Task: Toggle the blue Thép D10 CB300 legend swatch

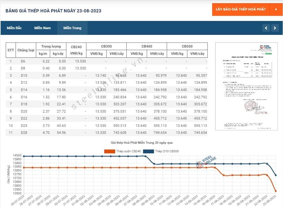Action: point(148,151)
